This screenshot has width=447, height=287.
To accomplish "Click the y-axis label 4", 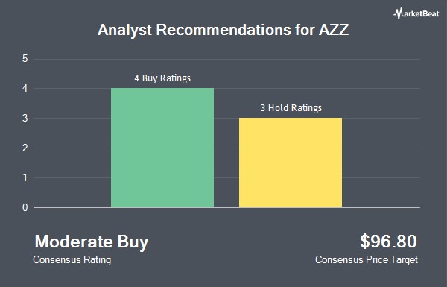I will (25, 89).
